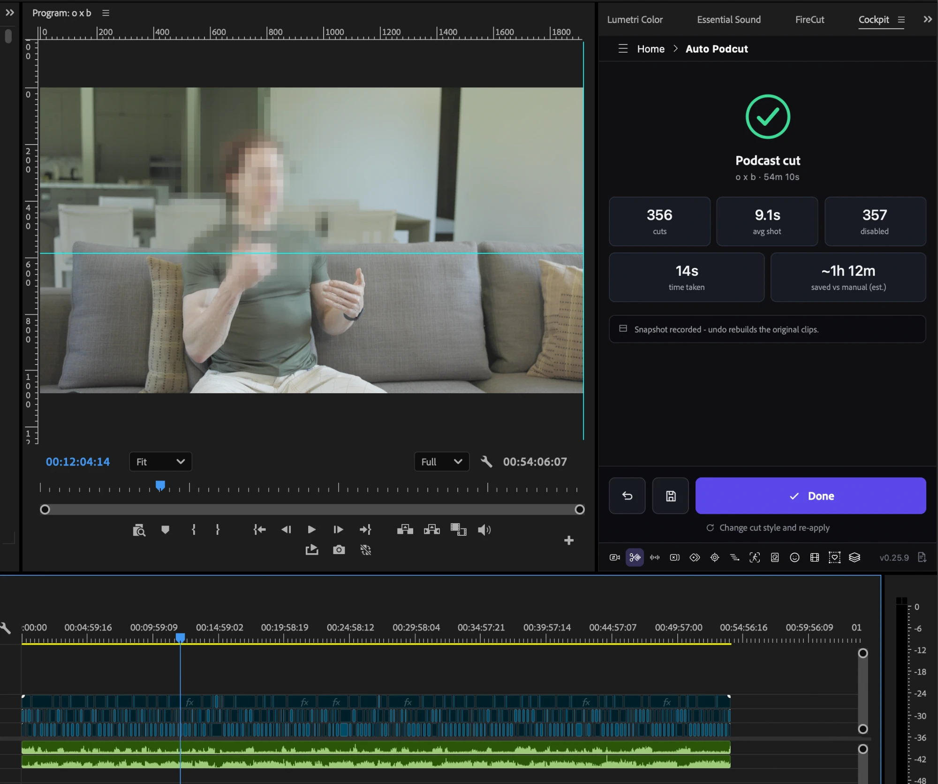Click the Extract button icon

432,530
